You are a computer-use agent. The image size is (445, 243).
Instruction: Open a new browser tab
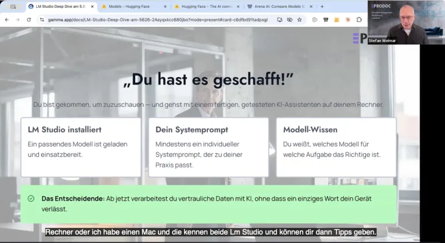click(x=322, y=7)
